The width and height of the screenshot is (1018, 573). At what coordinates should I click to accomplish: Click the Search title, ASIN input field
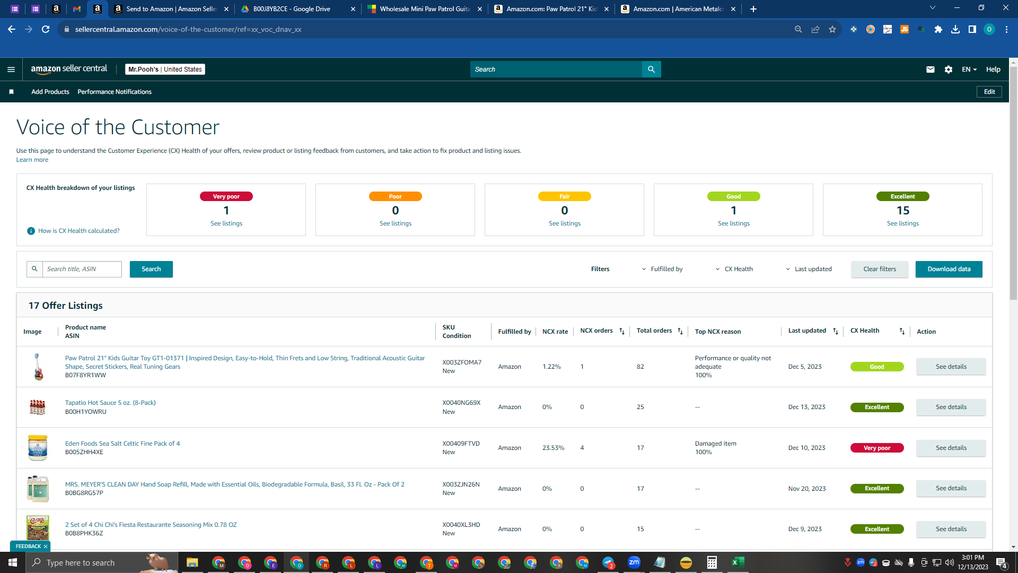pos(82,269)
